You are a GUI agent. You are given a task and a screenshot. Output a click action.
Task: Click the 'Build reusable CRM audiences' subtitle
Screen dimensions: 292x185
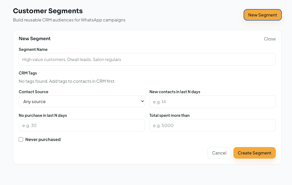click(69, 20)
